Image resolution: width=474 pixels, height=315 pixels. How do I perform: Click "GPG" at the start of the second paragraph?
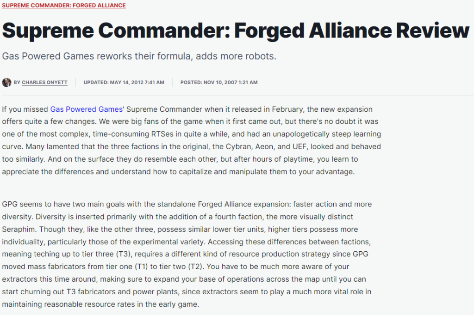pyautogui.click(x=11, y=204)
